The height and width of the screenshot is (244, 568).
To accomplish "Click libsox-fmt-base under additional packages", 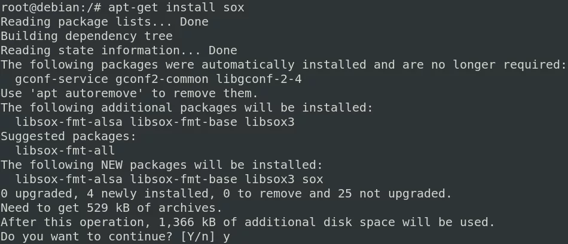I will (184, 122).
